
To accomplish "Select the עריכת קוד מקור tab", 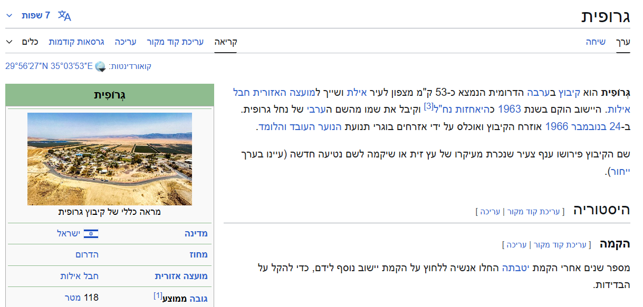I will pos(175,42).
